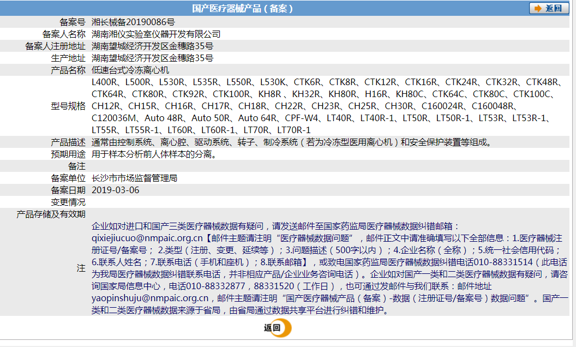Click the 预期用途 label
Viewport: 576px width, 347px height.
68,154
